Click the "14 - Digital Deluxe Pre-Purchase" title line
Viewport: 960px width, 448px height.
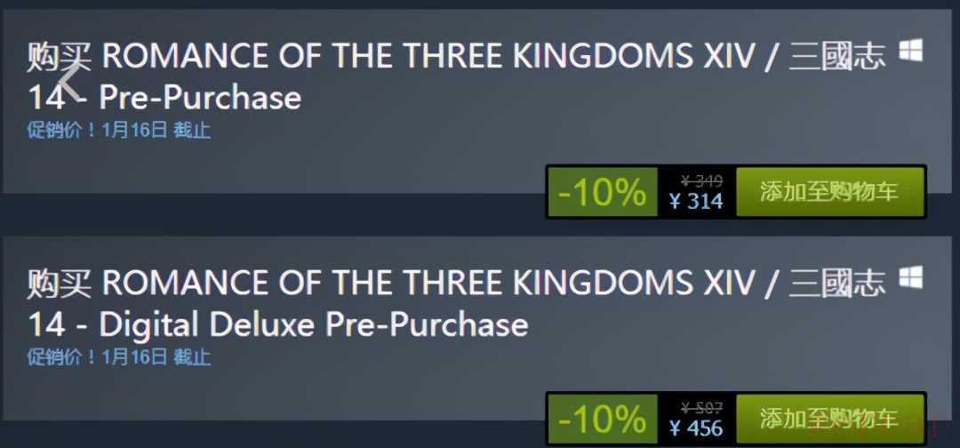(278, 324)
